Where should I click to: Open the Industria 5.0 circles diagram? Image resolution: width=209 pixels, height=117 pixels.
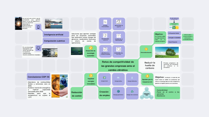146,93
